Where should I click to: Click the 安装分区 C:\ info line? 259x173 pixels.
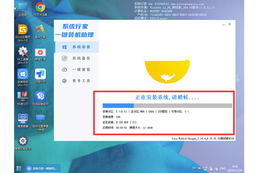click(146, 112)
